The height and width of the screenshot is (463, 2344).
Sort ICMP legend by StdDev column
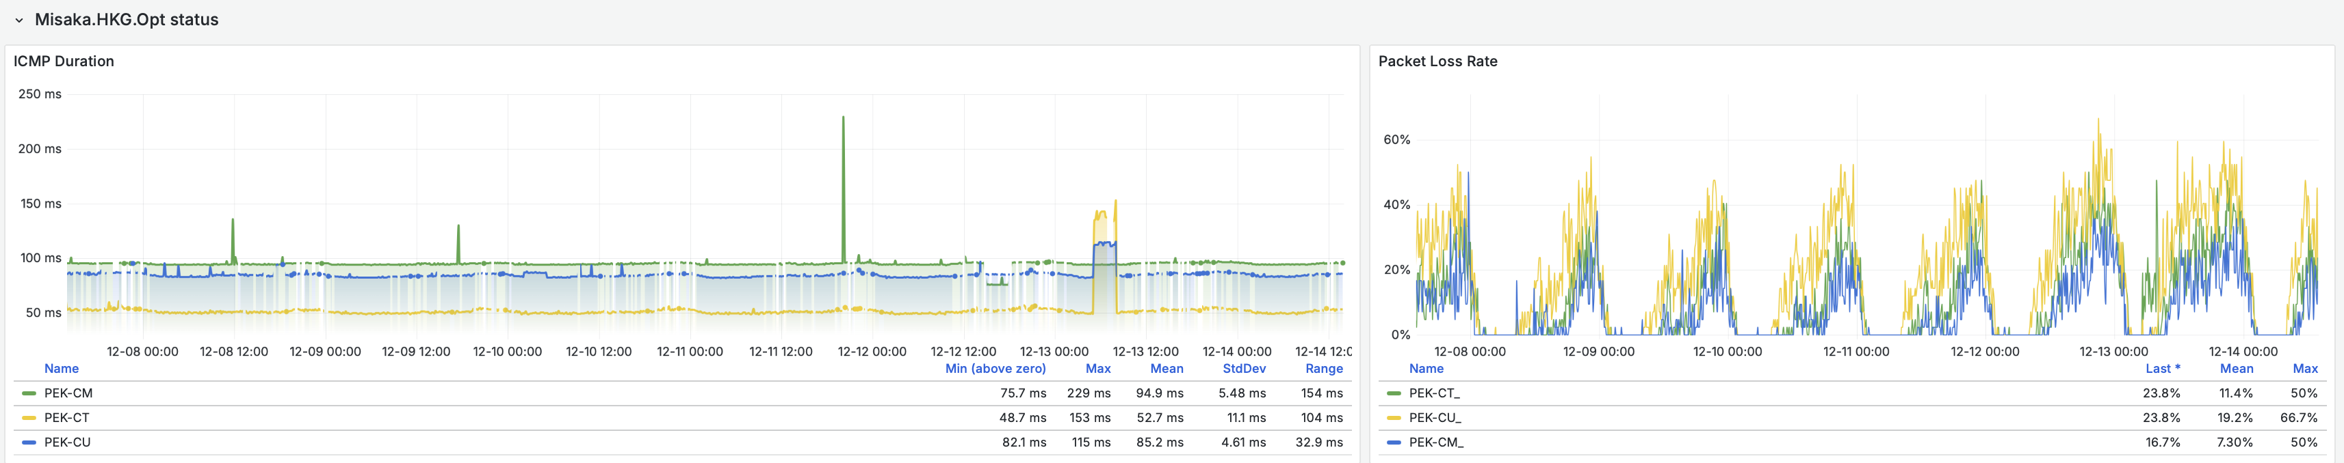[1243, 369]
